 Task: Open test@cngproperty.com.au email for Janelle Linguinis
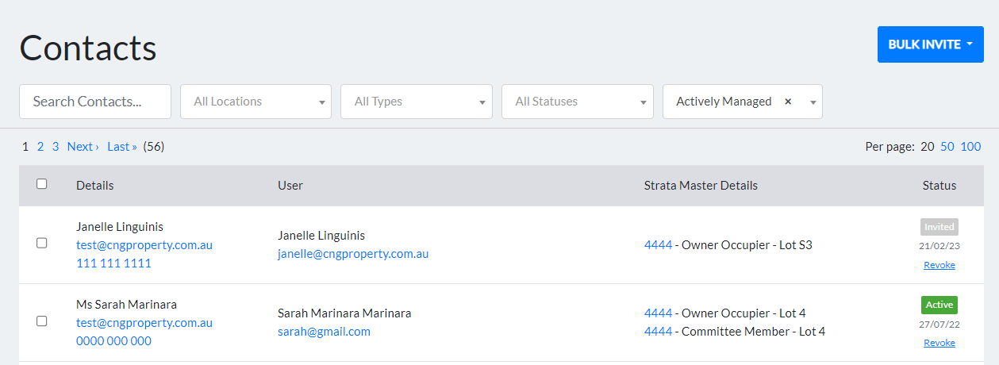[144, 245]
